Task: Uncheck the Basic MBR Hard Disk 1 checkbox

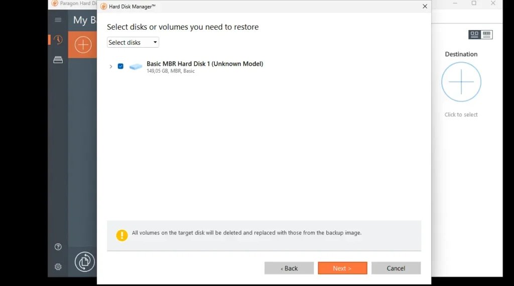Action: (x=120, y=66)
